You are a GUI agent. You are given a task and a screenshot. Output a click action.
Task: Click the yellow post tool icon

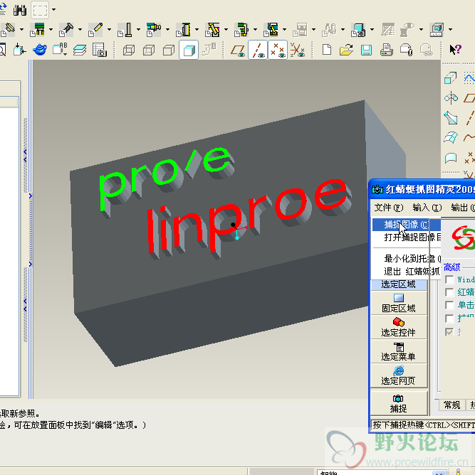click(x=125, y=30)
